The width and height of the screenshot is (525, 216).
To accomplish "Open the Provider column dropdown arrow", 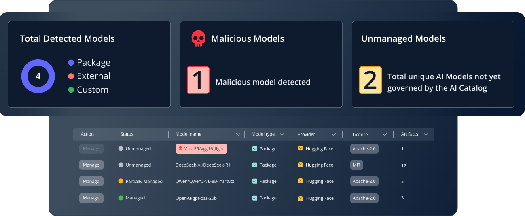I will tap(333, 134).
